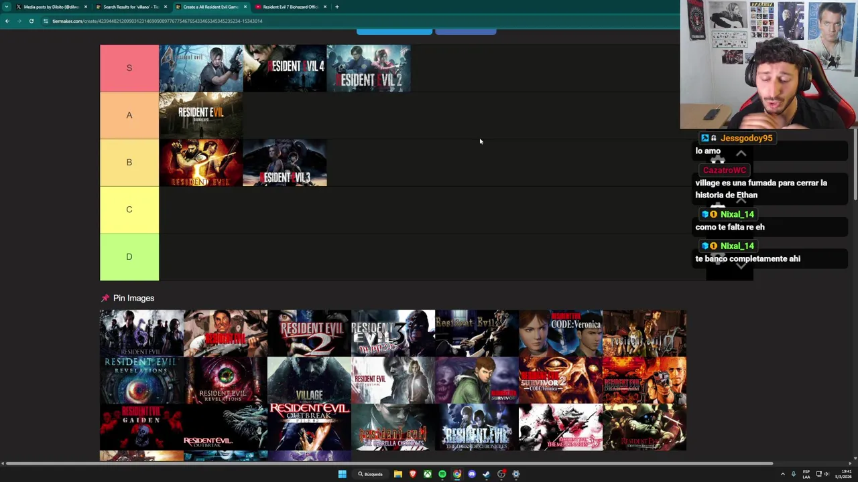Screen dimensions: 858x482
Task: Close the 'Resident Evil 7 Biohazard' tab
Action: pyautogui.click(x=325, y=7)
